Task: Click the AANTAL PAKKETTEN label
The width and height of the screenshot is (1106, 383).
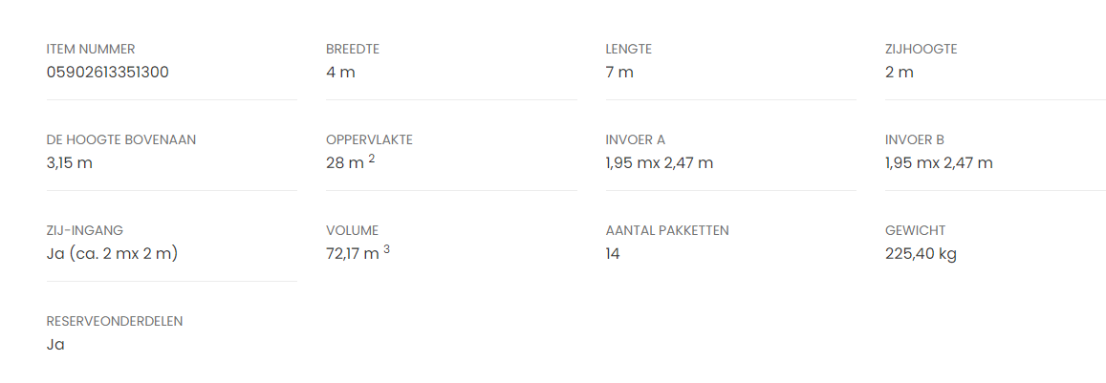Action: tap(667, 230)
